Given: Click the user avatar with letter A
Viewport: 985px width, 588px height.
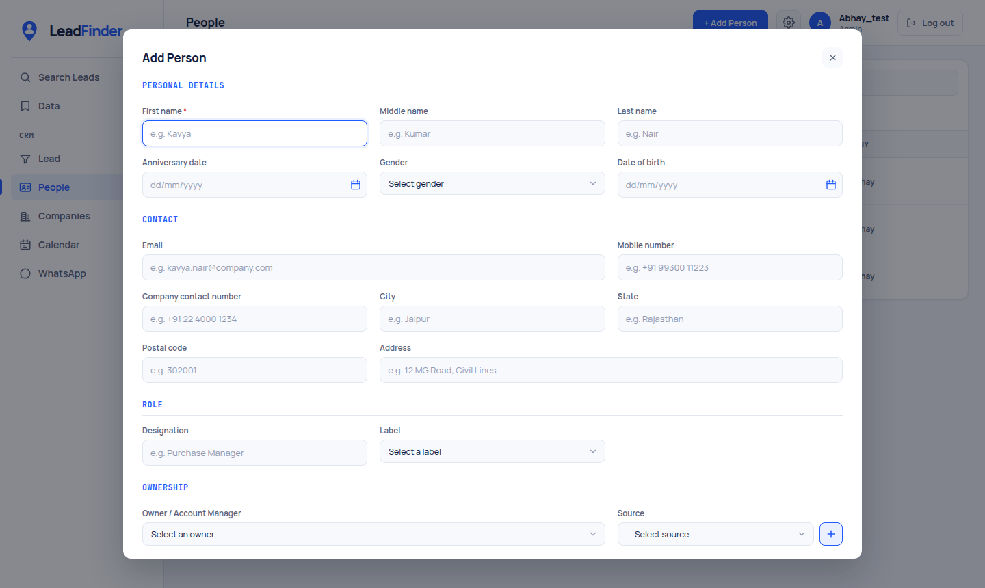Looking at the screenshot, I should pos(820,23).
